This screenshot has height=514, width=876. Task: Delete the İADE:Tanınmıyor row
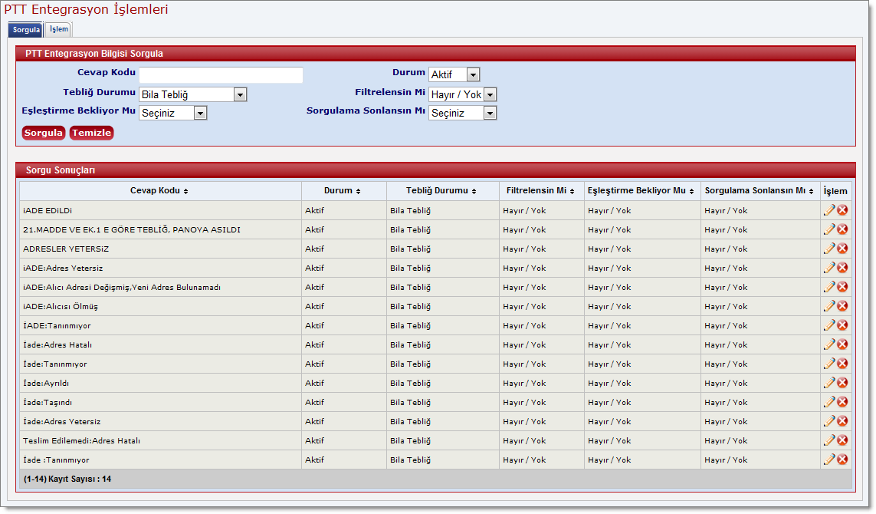point(842,325)
